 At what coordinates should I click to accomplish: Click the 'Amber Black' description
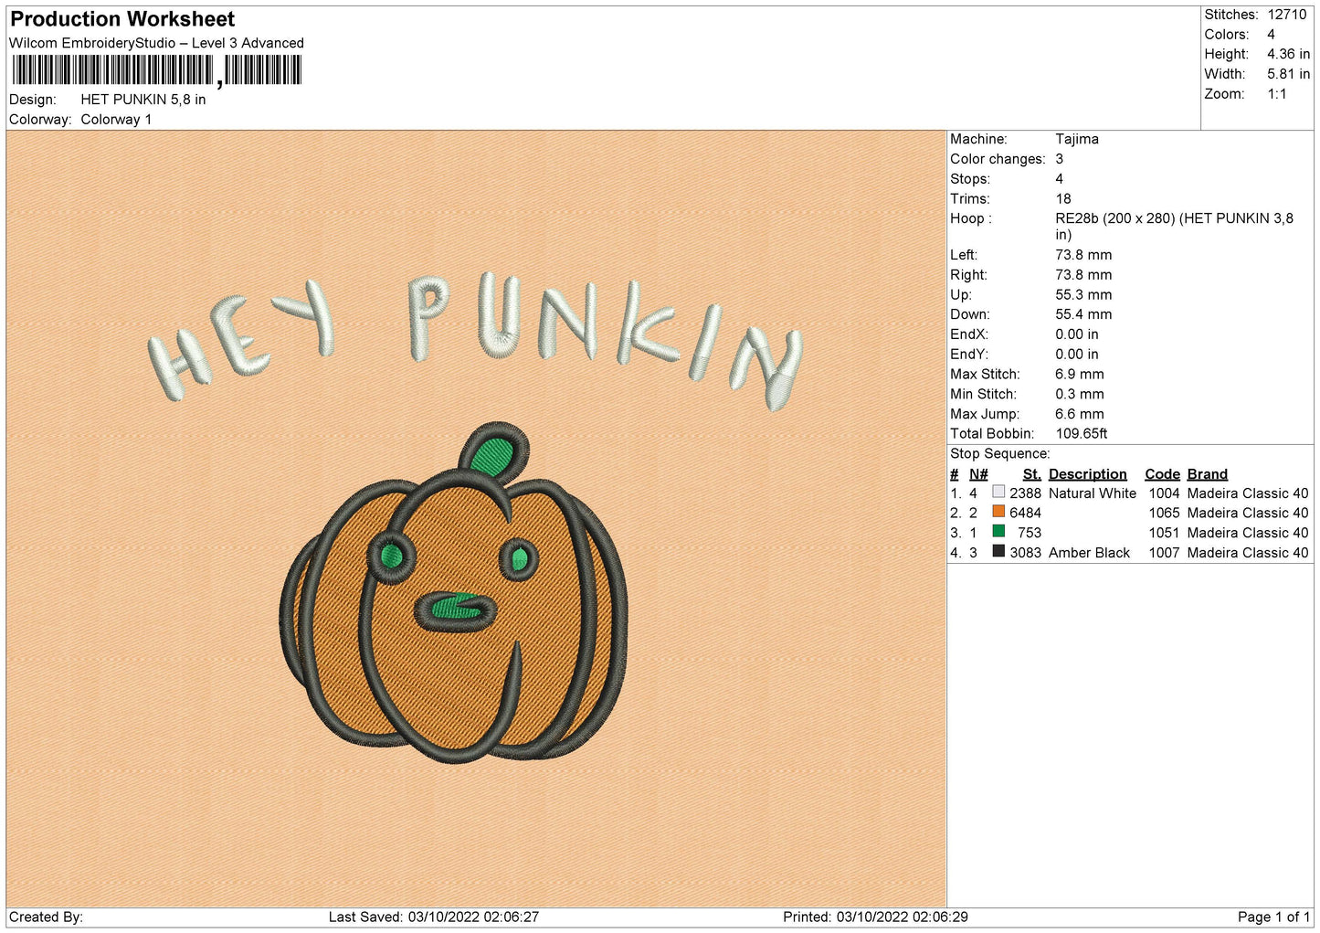[x=1089, y=553]
